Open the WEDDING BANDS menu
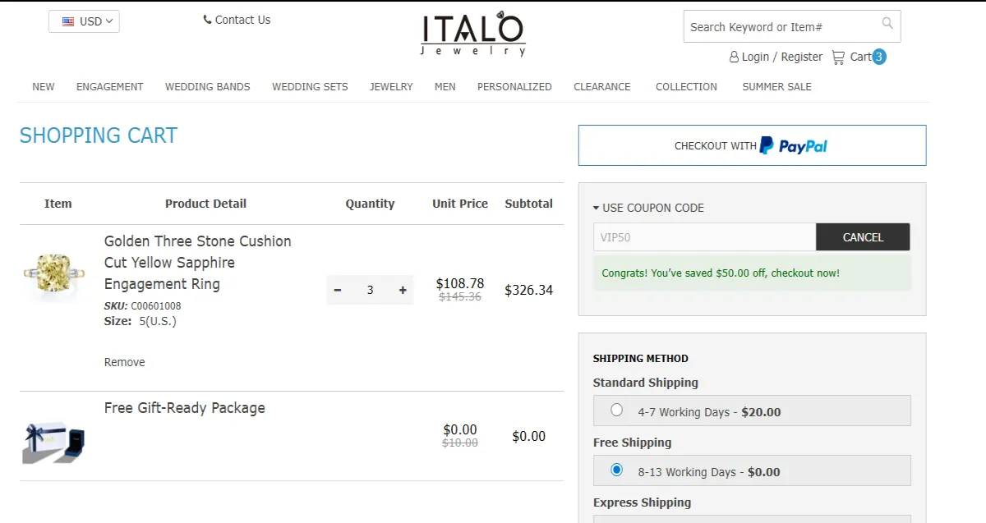 pos(208,86)
